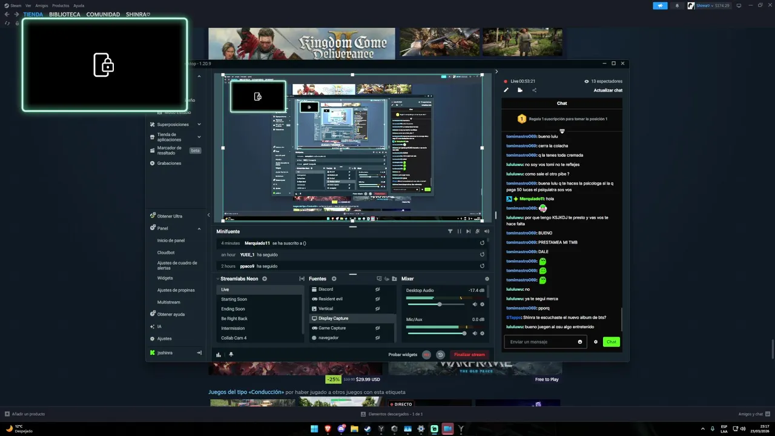775x436 pixels.
Task: Show the hidden Resident evil source
Action: 377,299
